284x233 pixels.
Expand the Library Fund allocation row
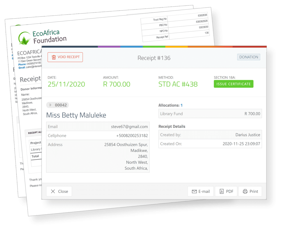210,113
